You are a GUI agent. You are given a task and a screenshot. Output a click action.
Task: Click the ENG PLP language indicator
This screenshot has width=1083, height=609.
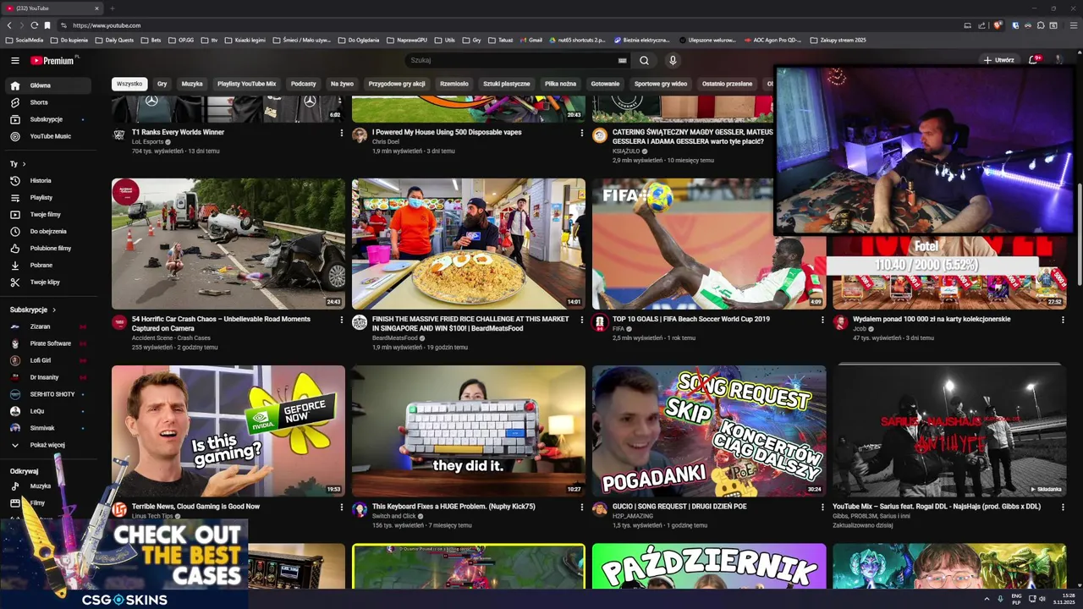click(1016, 599)
